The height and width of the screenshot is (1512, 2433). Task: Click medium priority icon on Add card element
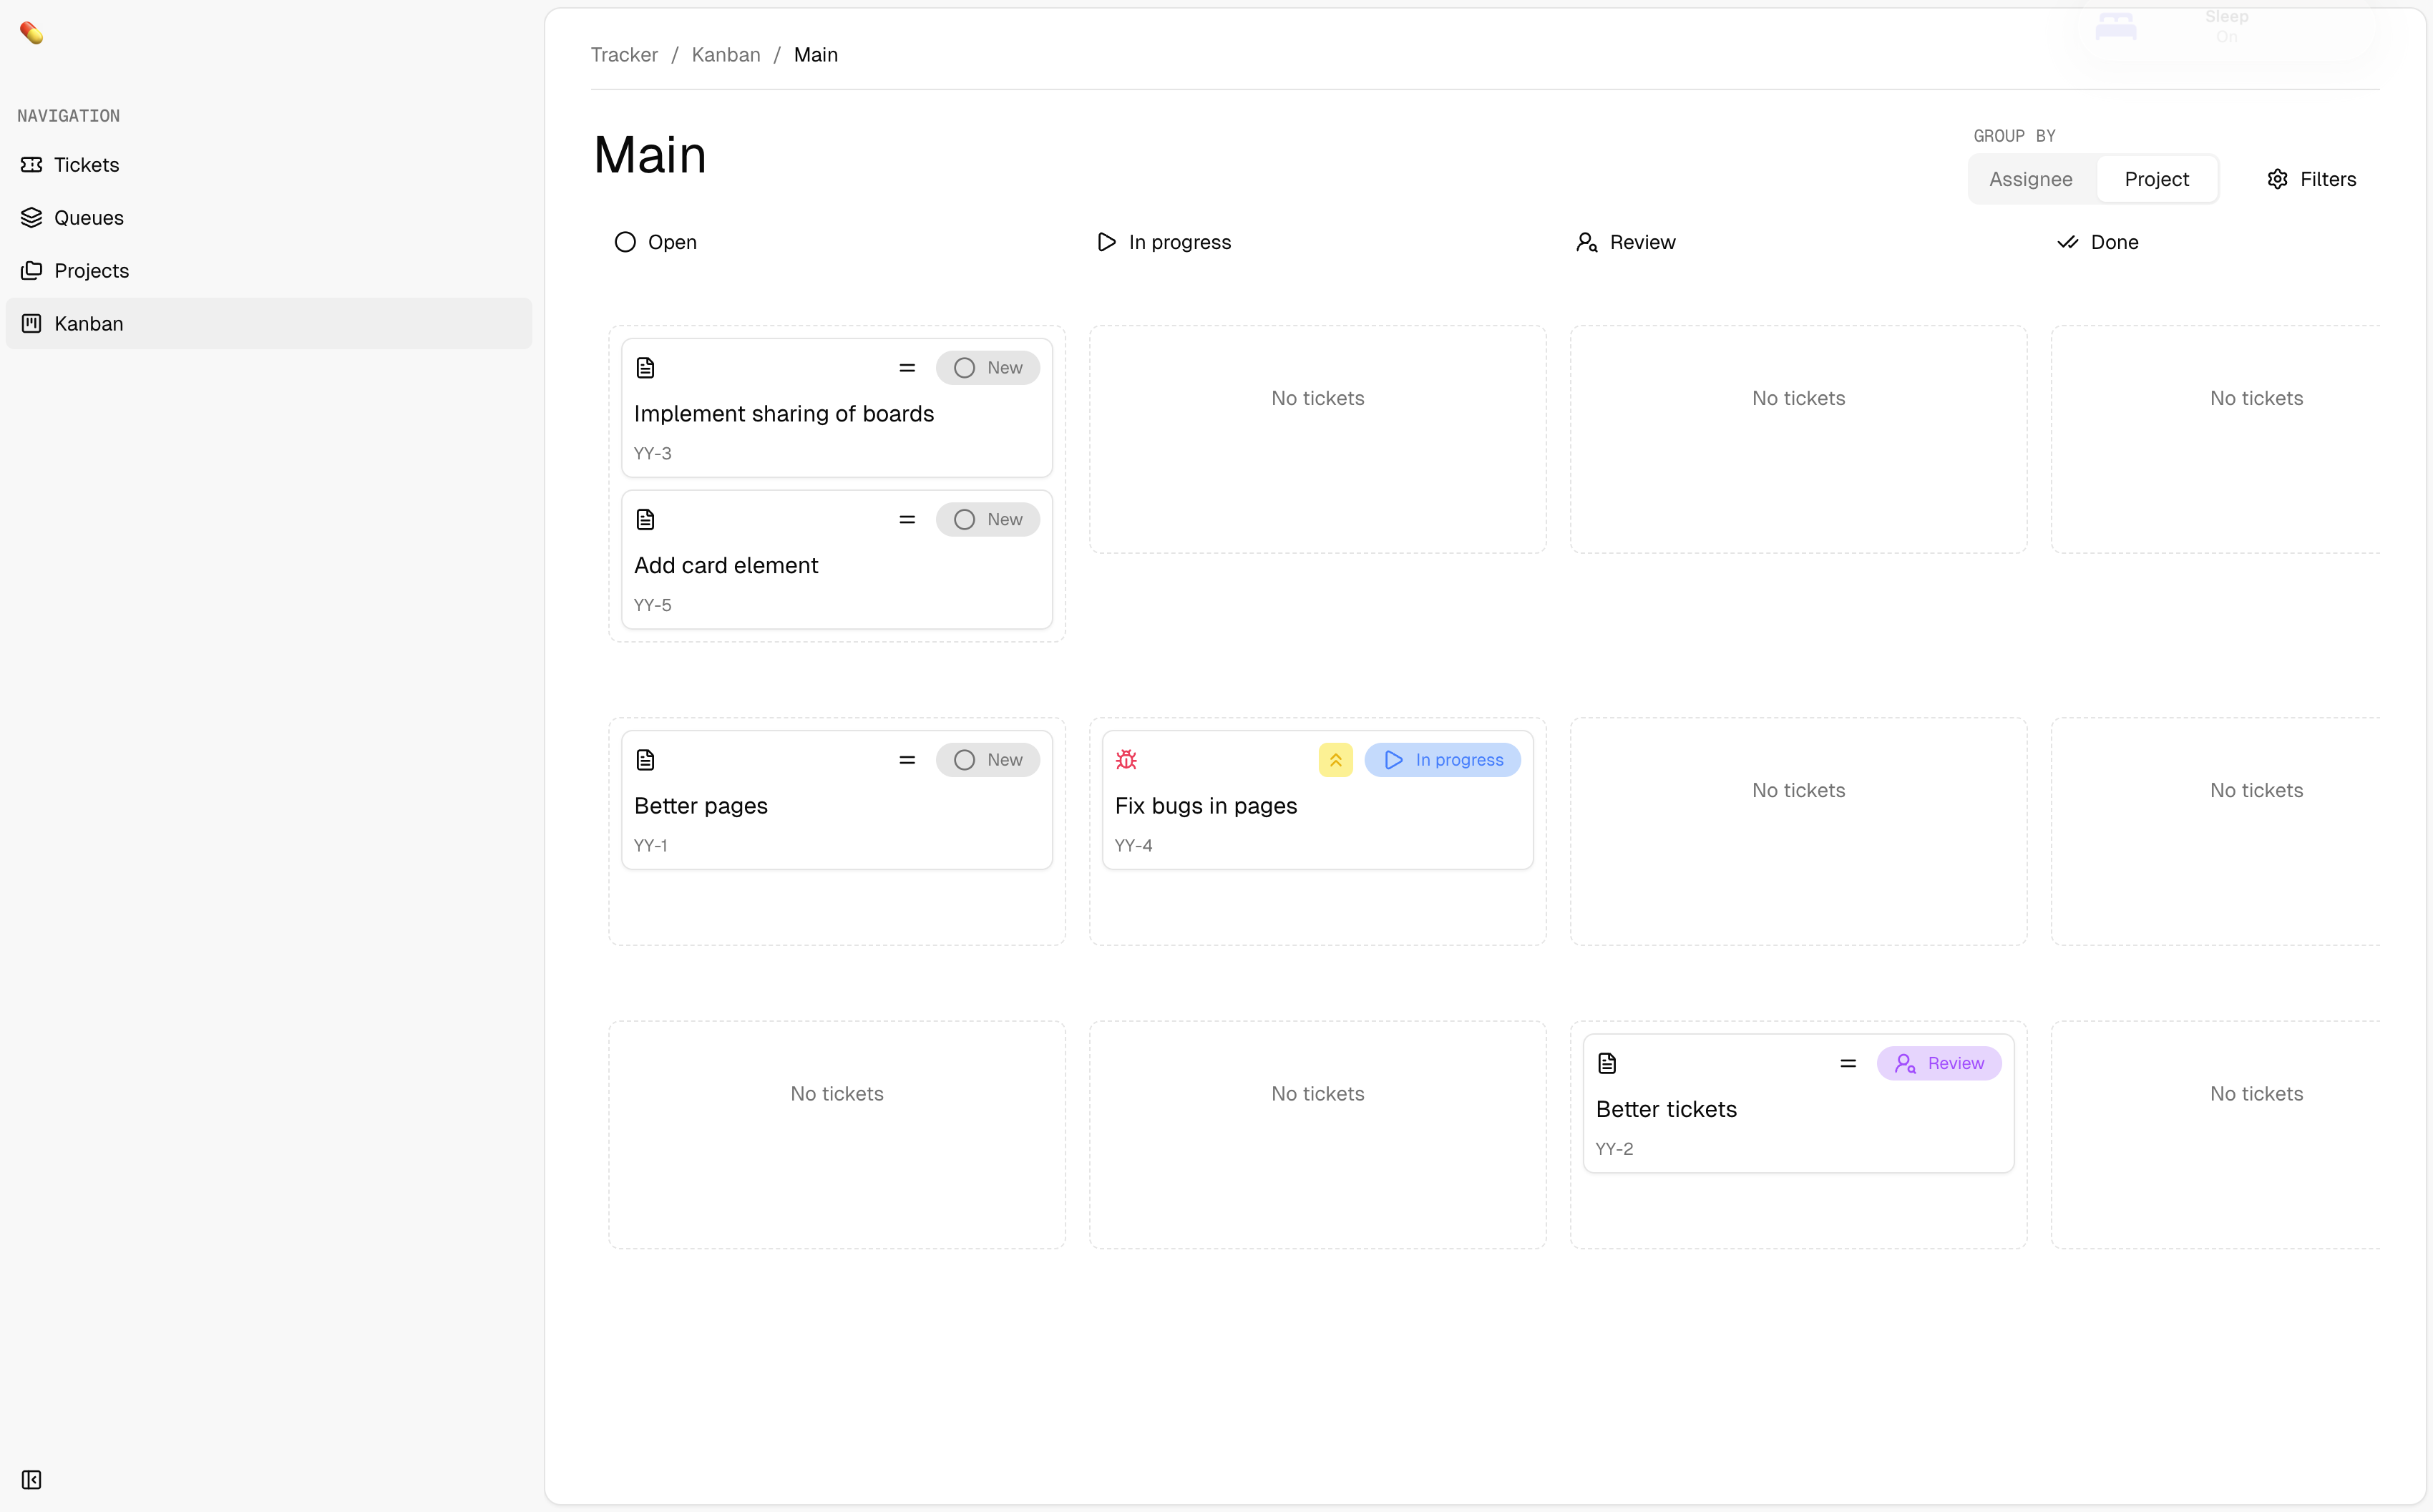[907, 520]
